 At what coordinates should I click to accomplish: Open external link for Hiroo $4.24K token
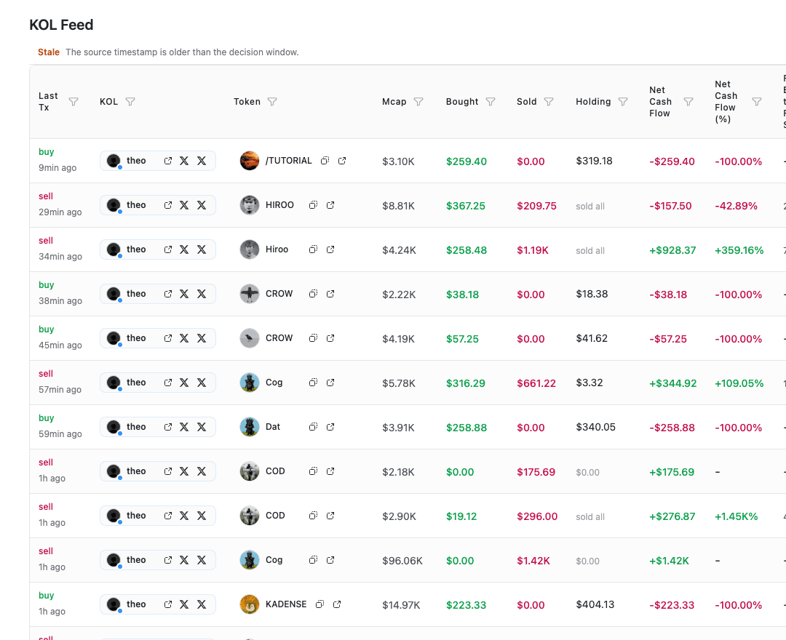330,249
